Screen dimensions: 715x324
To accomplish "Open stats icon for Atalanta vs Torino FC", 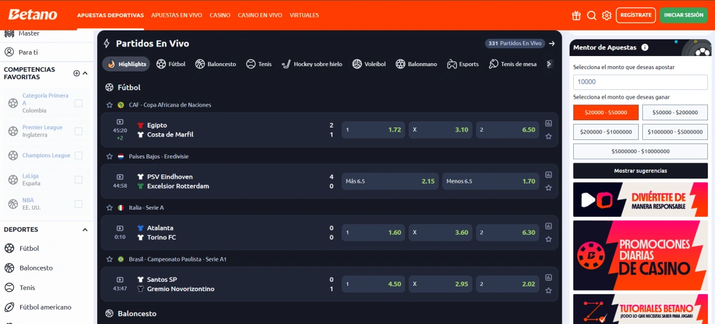I will (x=548, y=226).
